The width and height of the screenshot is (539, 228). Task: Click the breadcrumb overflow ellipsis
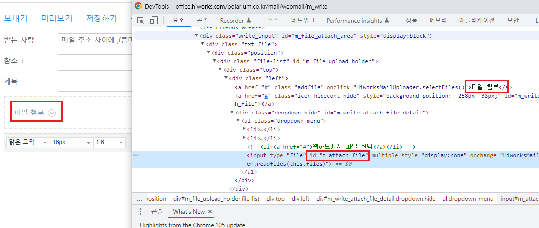tap(139, 199)
